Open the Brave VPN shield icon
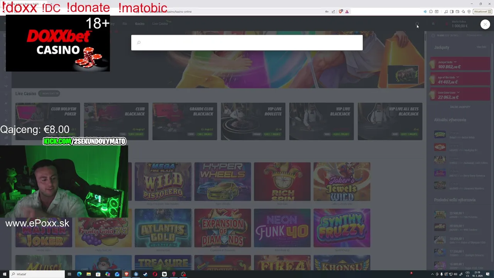Image resolution: width=494 pixels, height=278 pixels. 469,12
